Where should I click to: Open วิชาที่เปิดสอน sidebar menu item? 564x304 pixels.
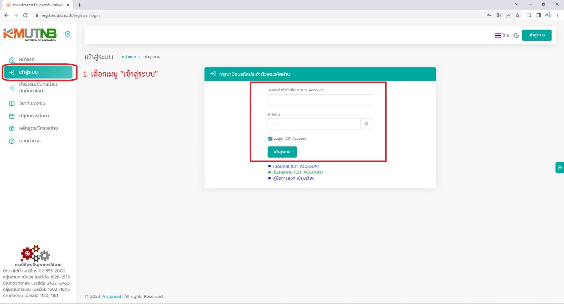point(32,103)
